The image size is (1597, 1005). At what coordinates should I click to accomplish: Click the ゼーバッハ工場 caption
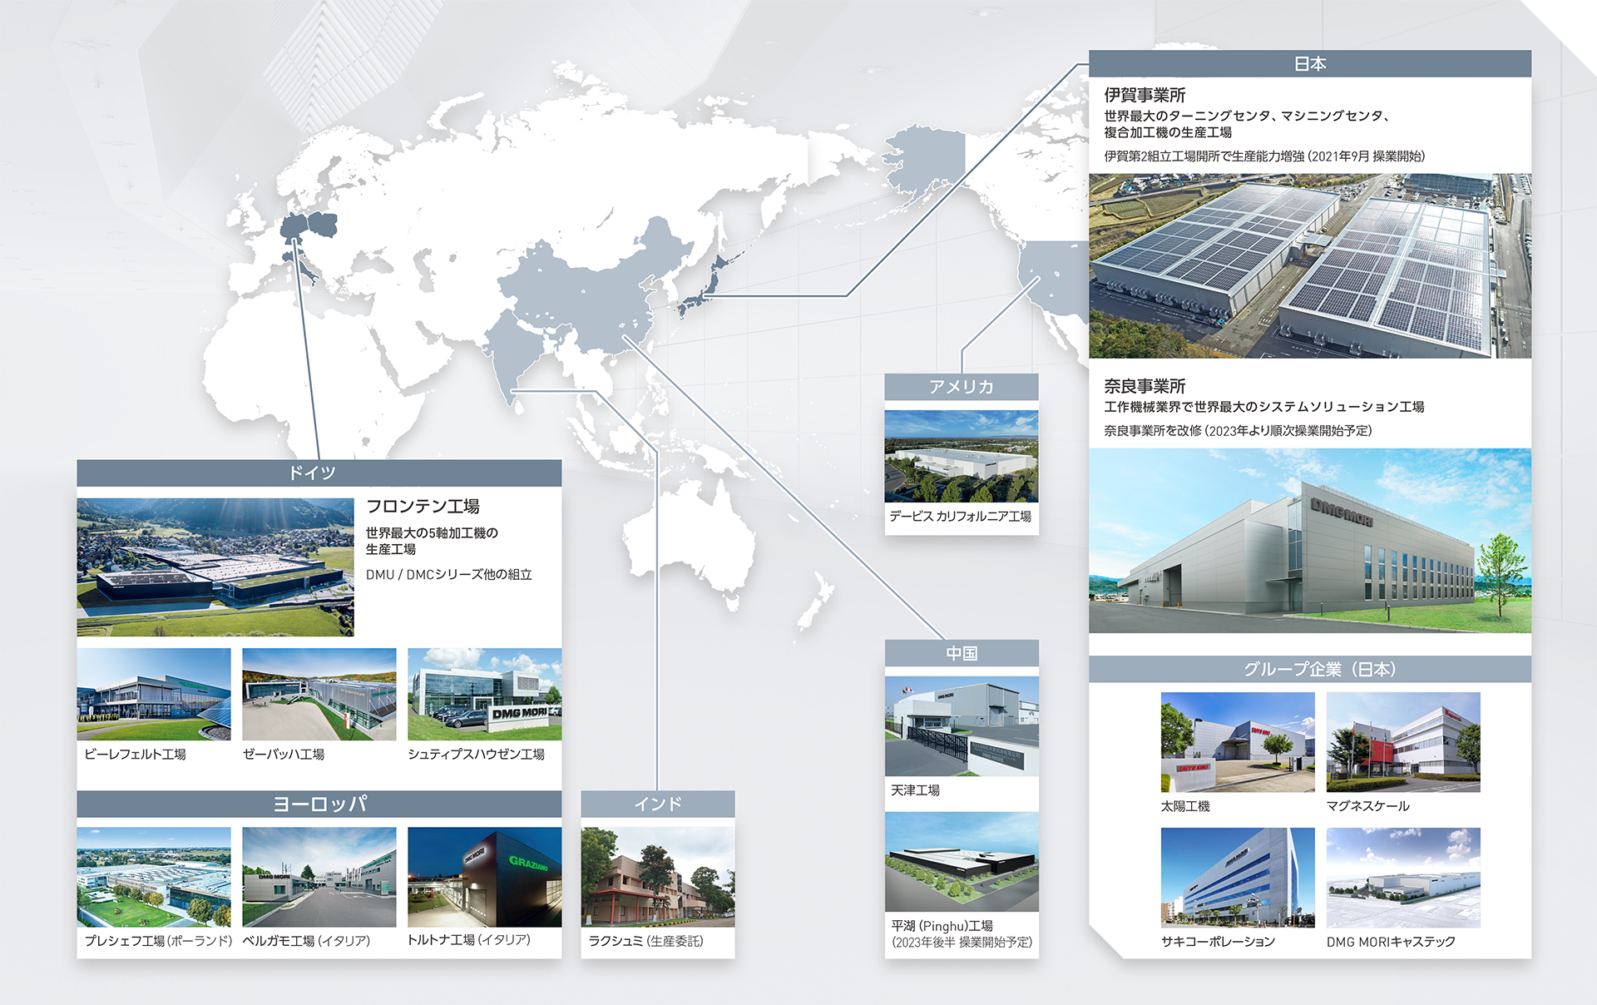(x=283, y=755)
